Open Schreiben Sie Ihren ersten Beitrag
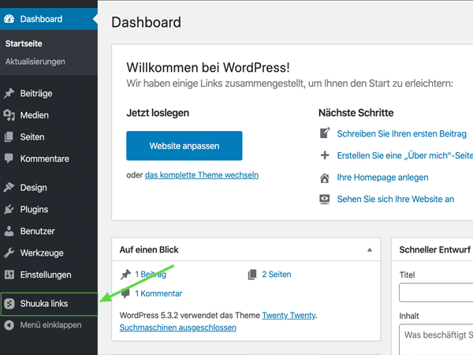Screen dimensions: 473x355 (x=401, y=134)
